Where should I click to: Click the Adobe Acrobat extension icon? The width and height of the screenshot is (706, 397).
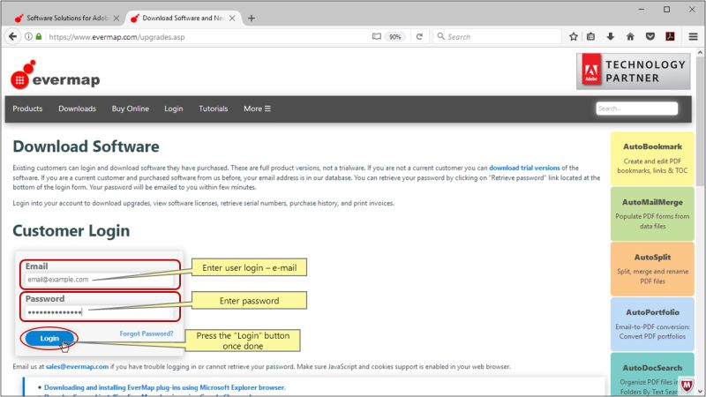pos(670,36)
